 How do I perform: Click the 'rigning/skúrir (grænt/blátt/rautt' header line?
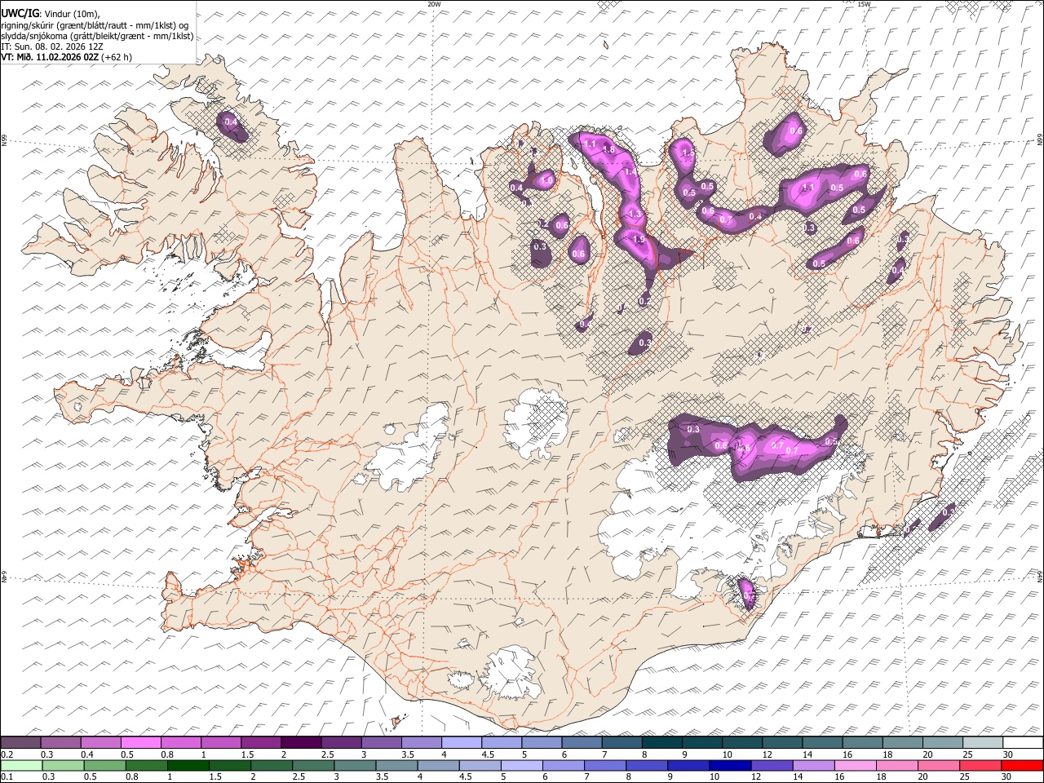pyautogui.click(x=96, y=25)
